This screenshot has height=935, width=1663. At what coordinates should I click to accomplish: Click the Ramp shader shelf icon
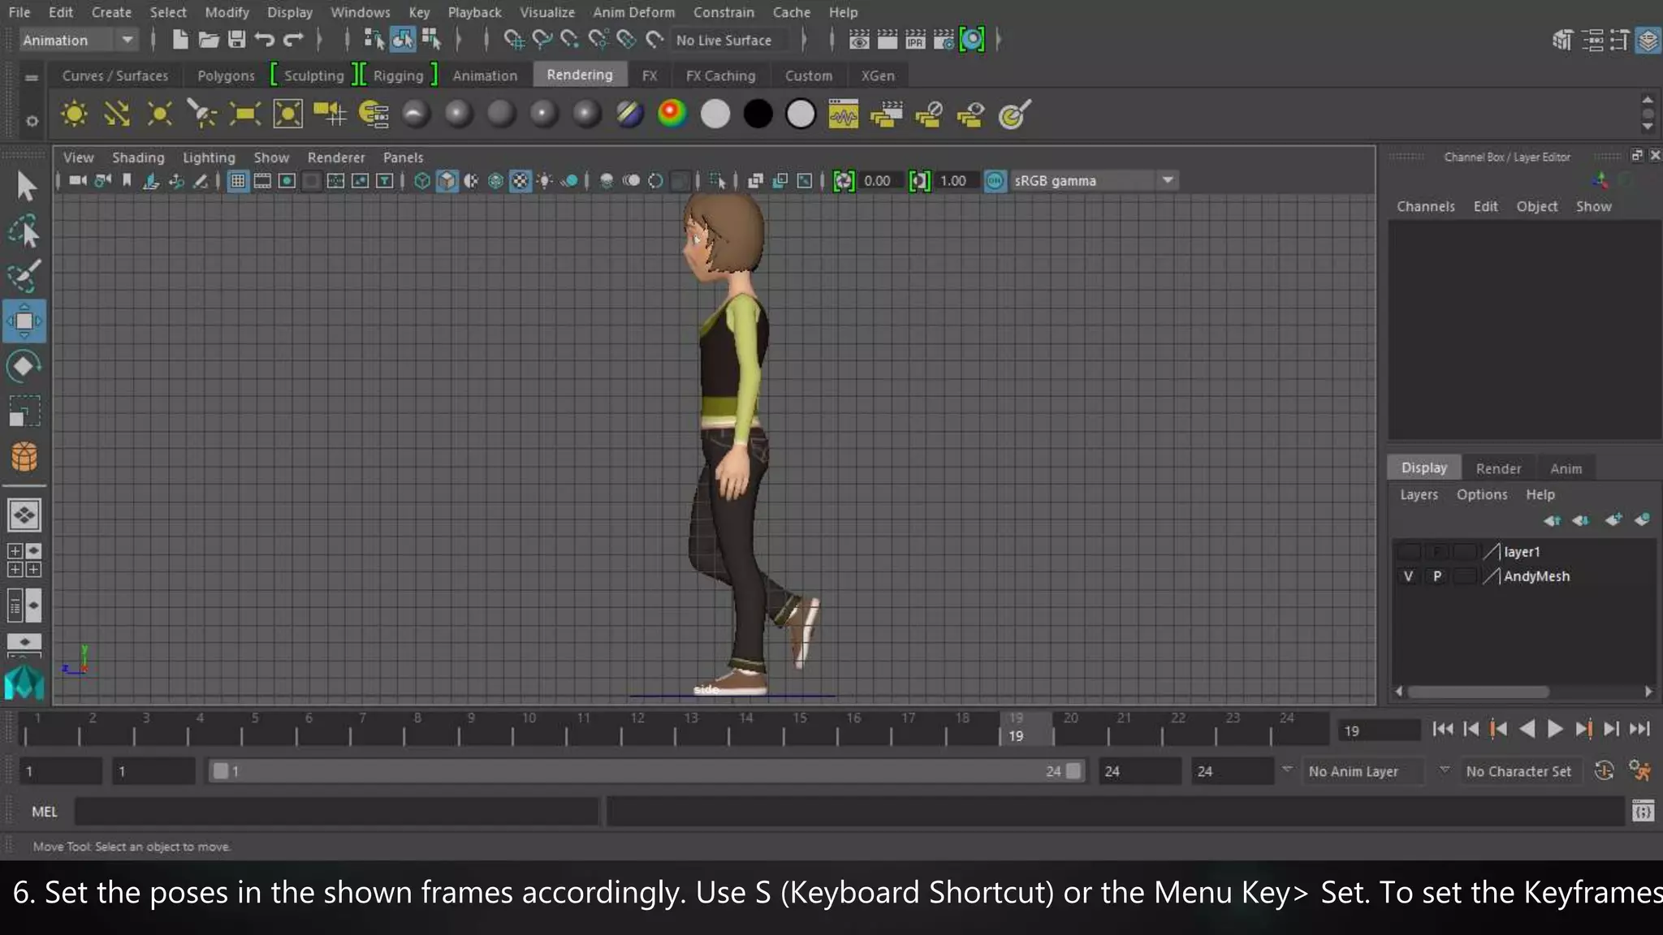point(672,114)
